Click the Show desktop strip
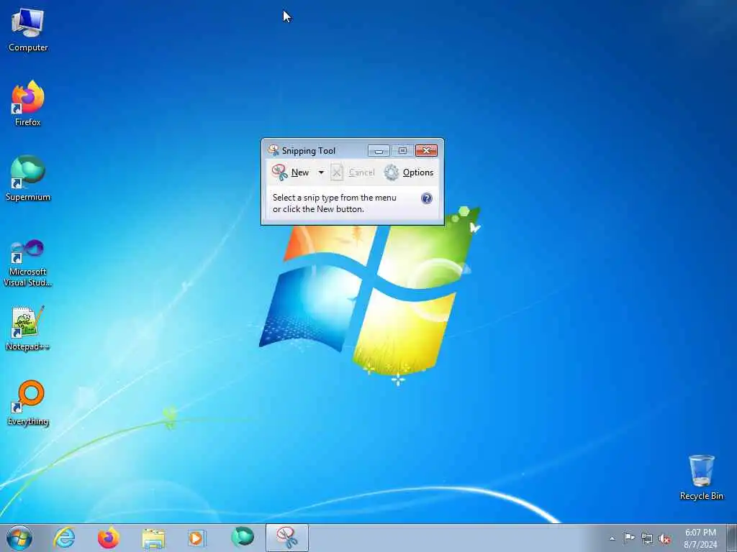Image resolution: width=737 pixels, height=552 pixels. [x=732, y=538]
